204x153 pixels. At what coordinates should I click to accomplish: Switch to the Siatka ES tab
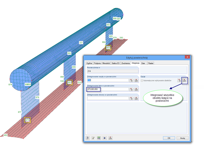pyautogui.click(x=115, y=63)
